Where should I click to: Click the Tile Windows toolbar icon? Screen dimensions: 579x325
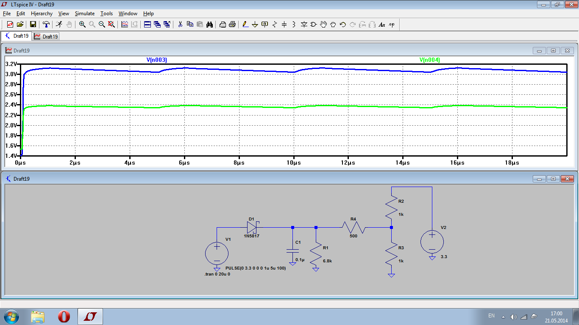coord(148,25)
